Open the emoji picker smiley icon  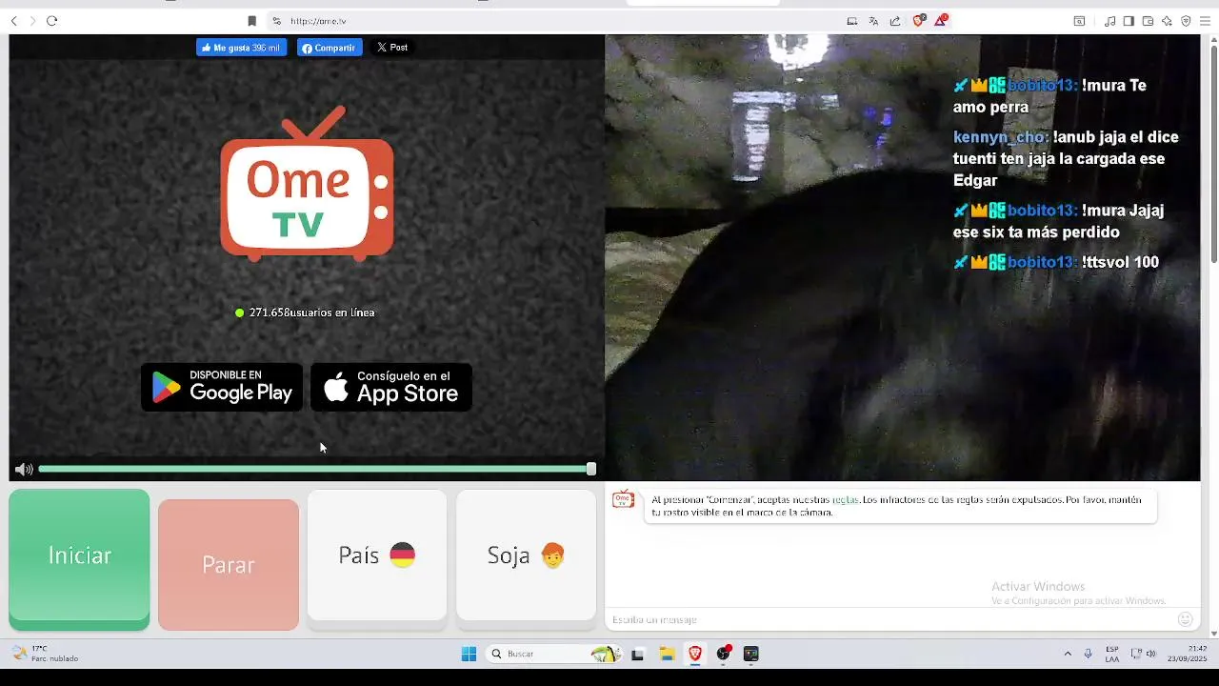tap(1186, 619)
